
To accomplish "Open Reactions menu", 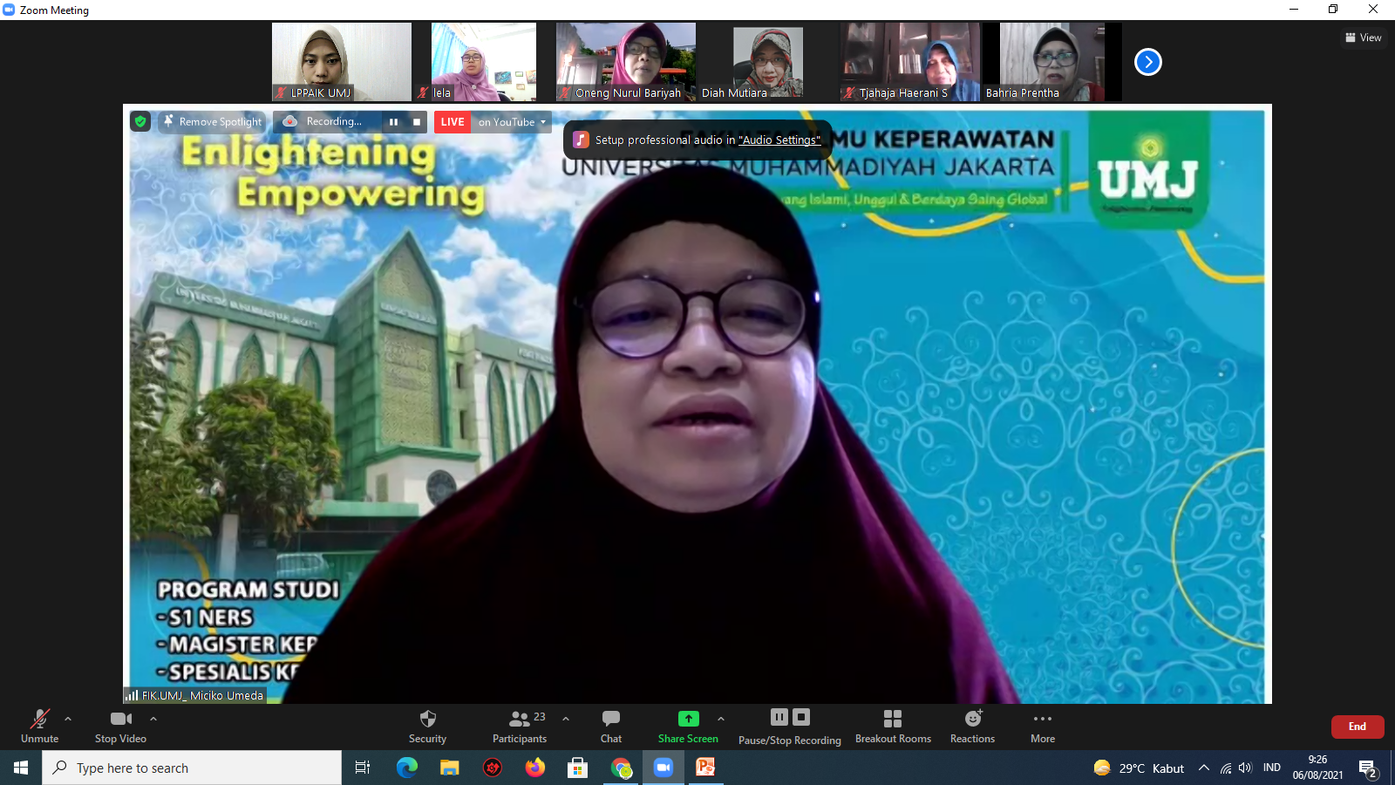I will (972, 726).
